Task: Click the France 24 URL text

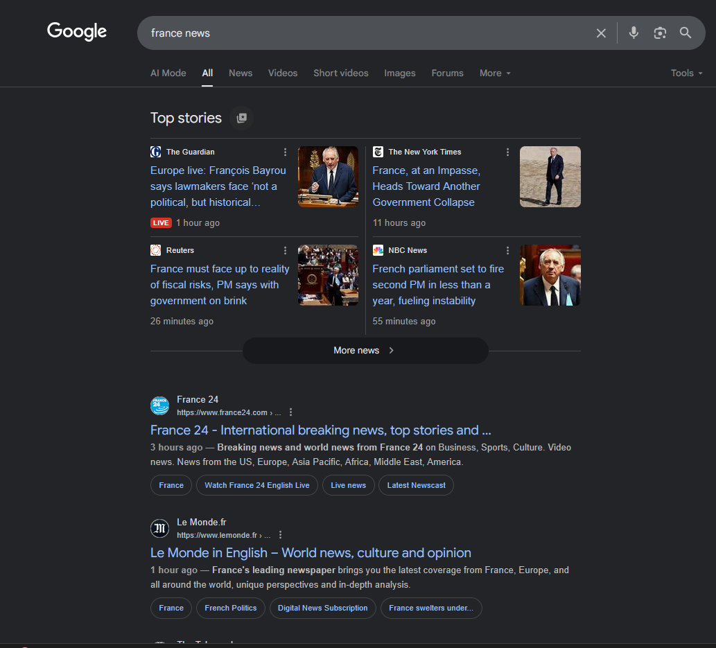Action: pos(229,412)
